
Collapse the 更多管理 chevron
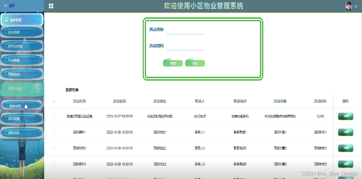[x=38, y=20]
